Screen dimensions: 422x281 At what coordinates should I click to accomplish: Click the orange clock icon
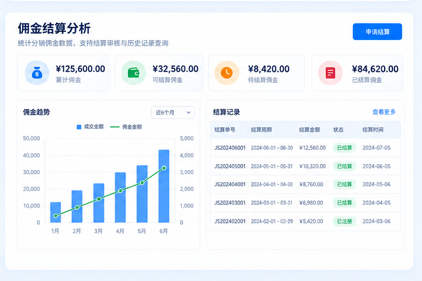(227, 73)
